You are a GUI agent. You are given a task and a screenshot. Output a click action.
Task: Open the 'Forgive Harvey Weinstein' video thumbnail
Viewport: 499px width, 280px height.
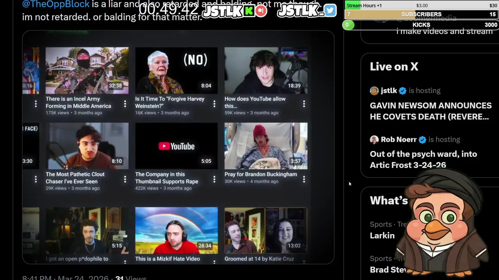[x=176, y=70]
